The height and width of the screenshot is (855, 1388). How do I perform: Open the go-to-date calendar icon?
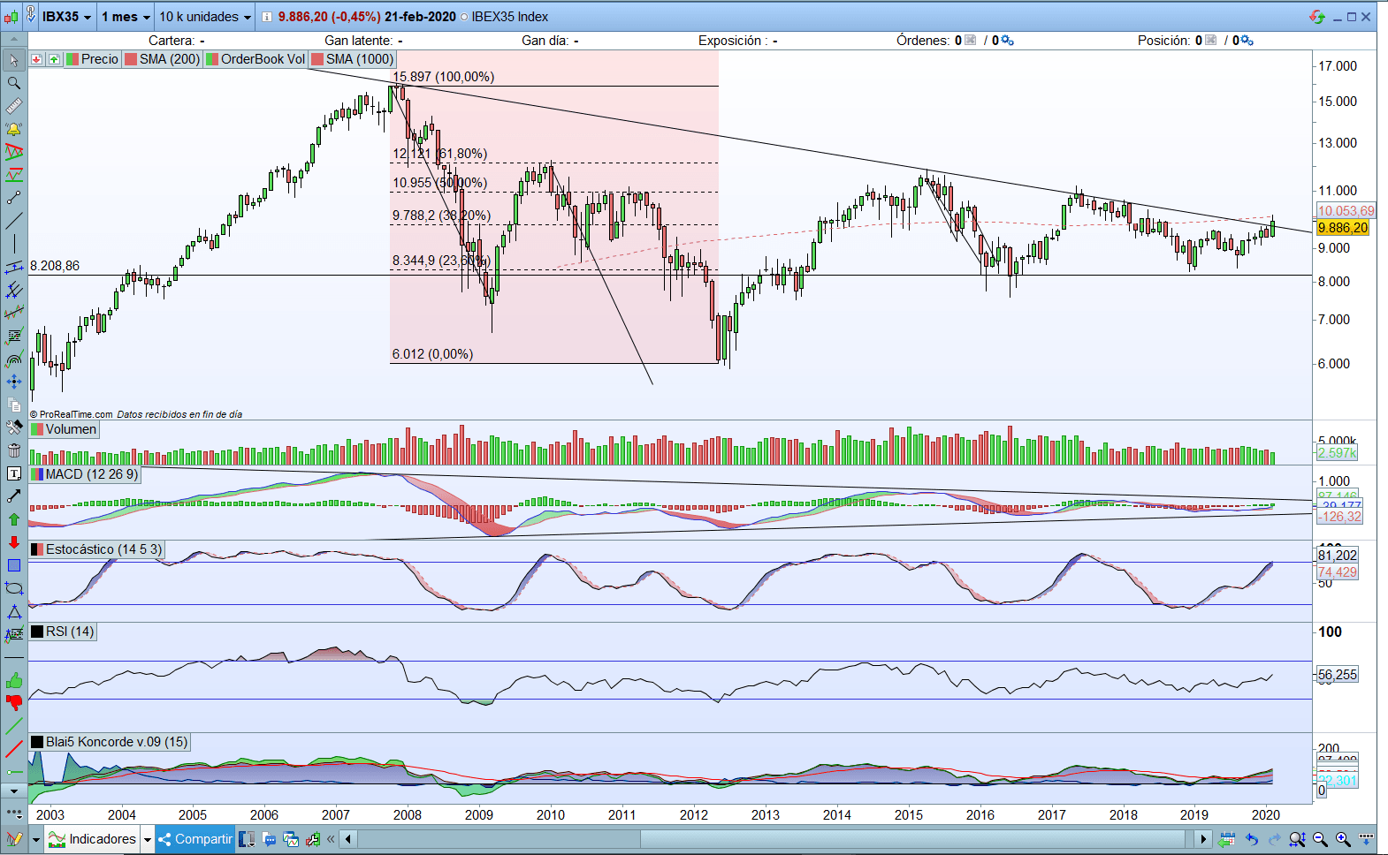coord(1227,839)
